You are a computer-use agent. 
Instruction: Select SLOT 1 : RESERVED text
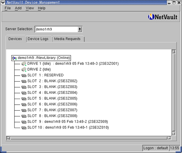pyautogui.click(x=45, y=75)
